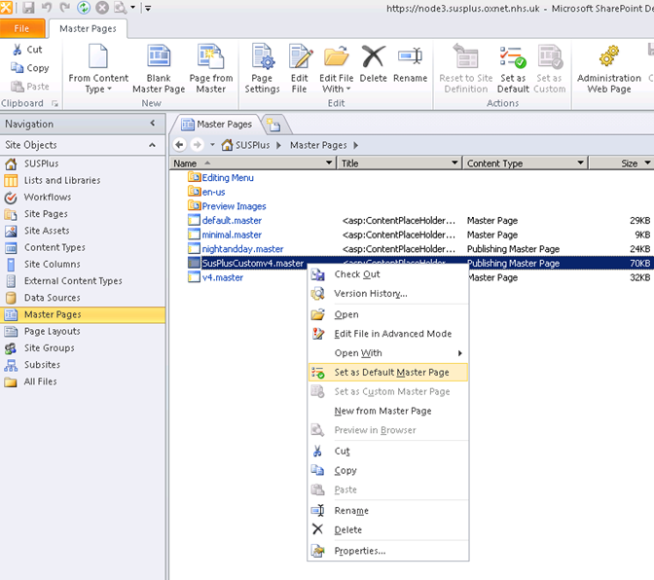Open Title column filter dropdown
The image size is (654, 580).
click(454, 163)
